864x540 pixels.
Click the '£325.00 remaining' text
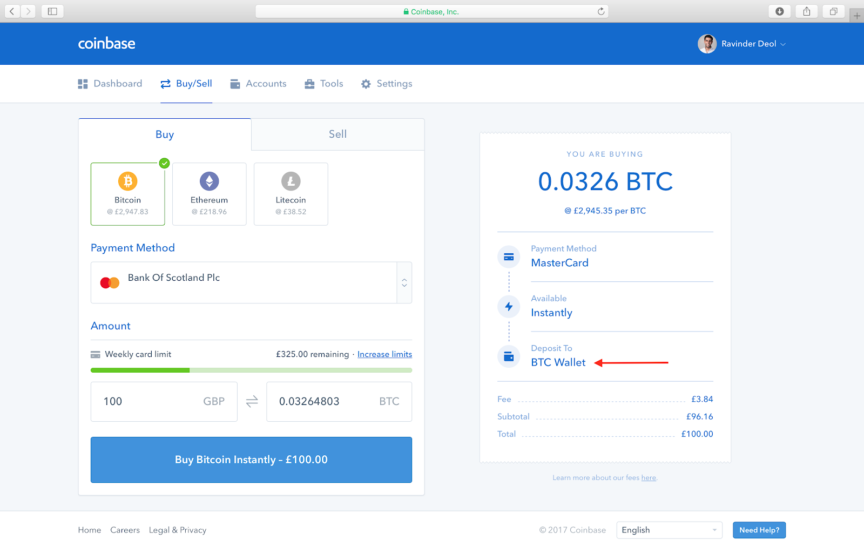click(x=313, y=354)
